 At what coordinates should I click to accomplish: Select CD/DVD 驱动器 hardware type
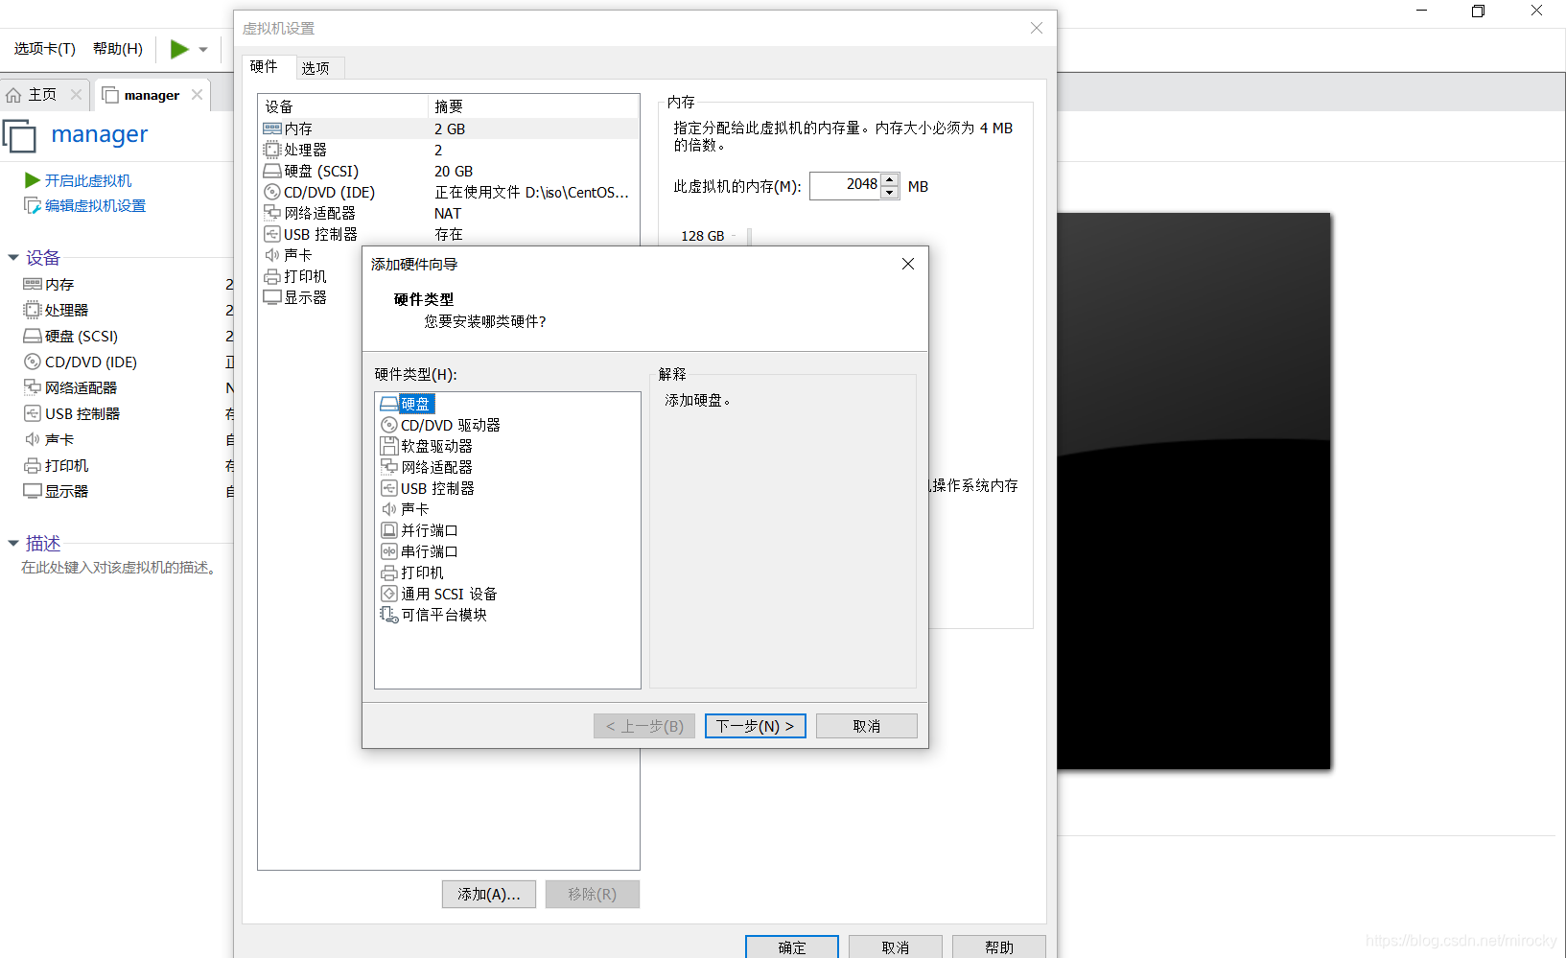pos(449,424)
